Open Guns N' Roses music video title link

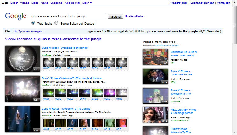[66, 109]
